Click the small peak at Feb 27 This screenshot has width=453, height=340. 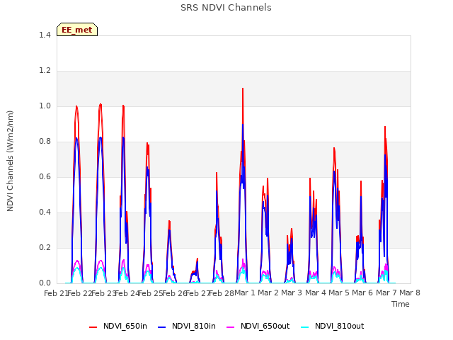pos(197,259)
